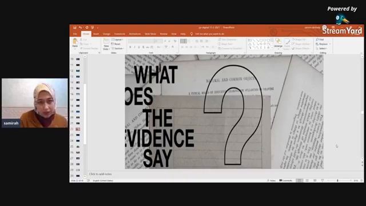The width and height of the screenshot is (366, 206).
Task: Toggle Strikethrough formatting
Action: [x=148, y=47]
